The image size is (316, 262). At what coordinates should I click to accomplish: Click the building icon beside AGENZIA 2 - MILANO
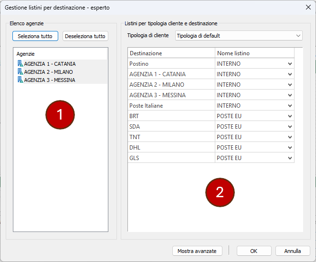(20, 71)
